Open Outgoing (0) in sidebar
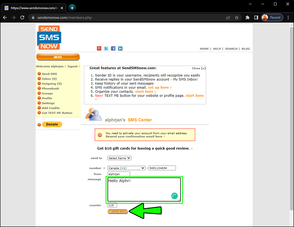294x227 pixels. point(52,84)
